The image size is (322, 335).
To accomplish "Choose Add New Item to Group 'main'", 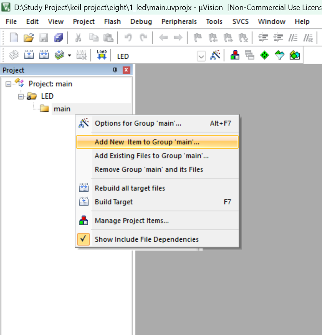I will coord(157,142).
